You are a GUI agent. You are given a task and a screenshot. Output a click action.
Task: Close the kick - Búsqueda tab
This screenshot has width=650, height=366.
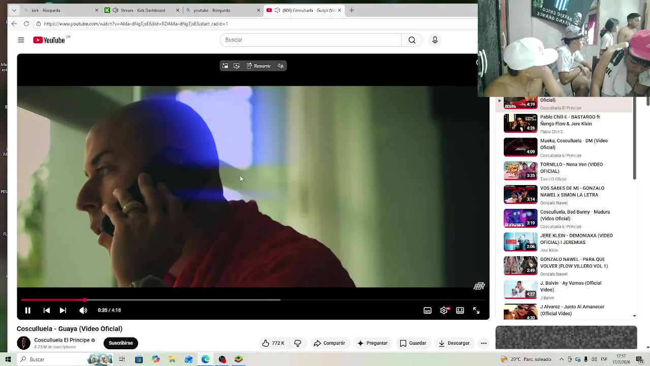[96, 10]
